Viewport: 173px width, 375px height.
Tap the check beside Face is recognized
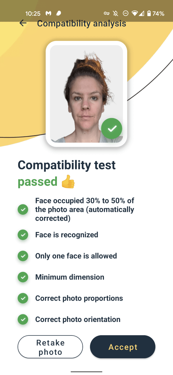point(23,235)
